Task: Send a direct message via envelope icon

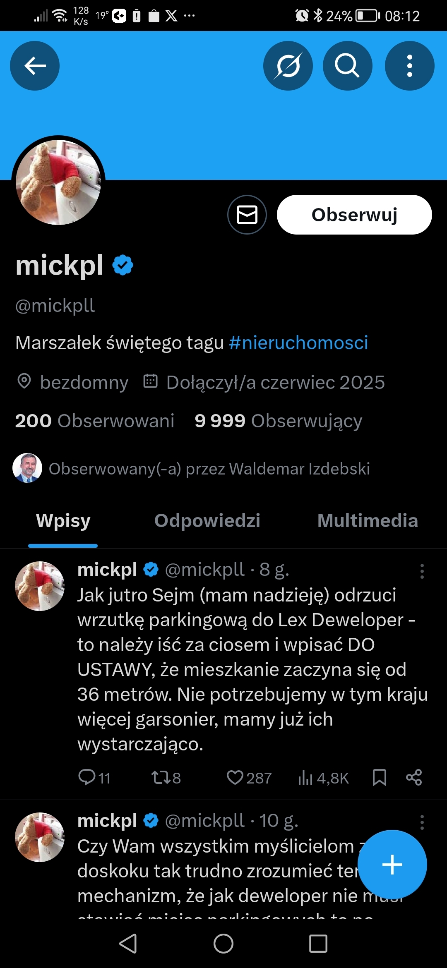Action: pos(247,215)
